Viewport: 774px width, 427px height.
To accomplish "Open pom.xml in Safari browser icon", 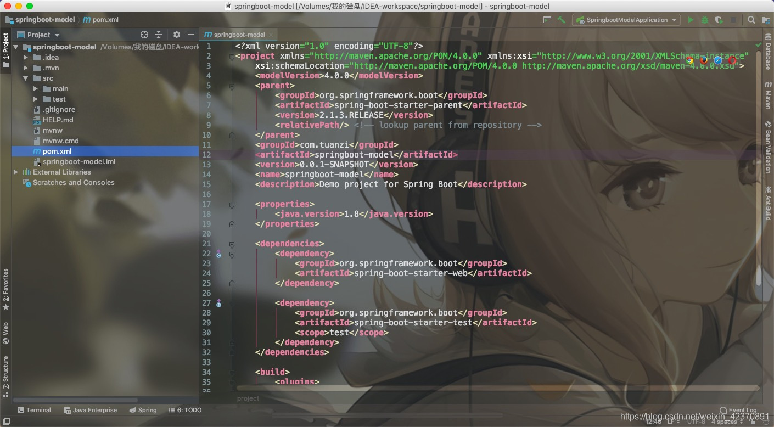I will tap(718, 60).
